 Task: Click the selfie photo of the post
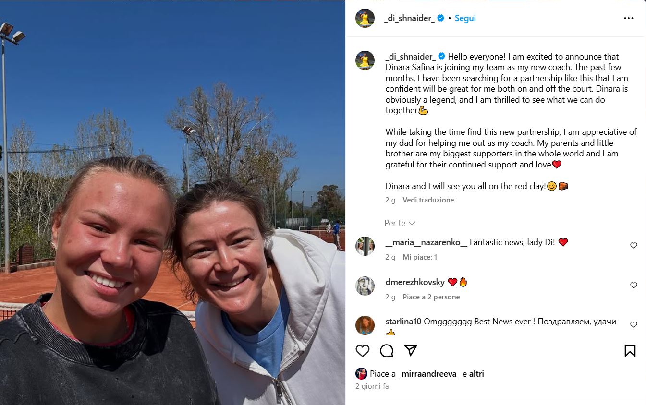tap(172, 202)
